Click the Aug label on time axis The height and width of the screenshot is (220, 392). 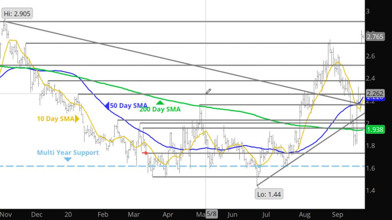tap(305, 215)
